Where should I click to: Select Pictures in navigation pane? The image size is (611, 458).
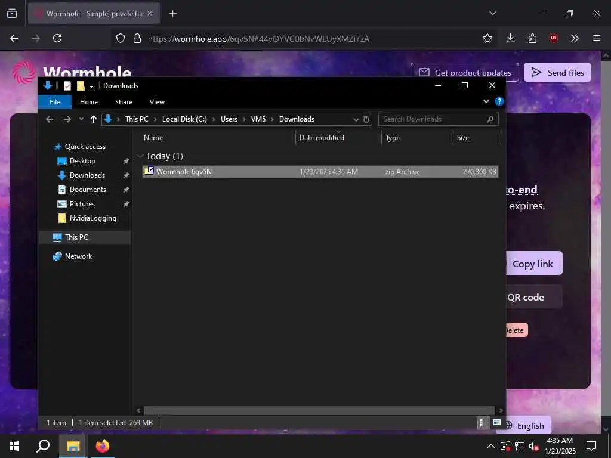82,204
